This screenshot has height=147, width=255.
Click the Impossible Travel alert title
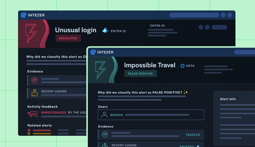(150, 65)
